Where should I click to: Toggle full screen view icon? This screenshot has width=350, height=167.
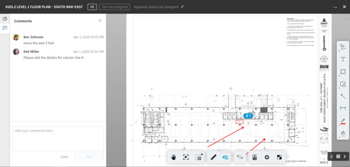279,157
